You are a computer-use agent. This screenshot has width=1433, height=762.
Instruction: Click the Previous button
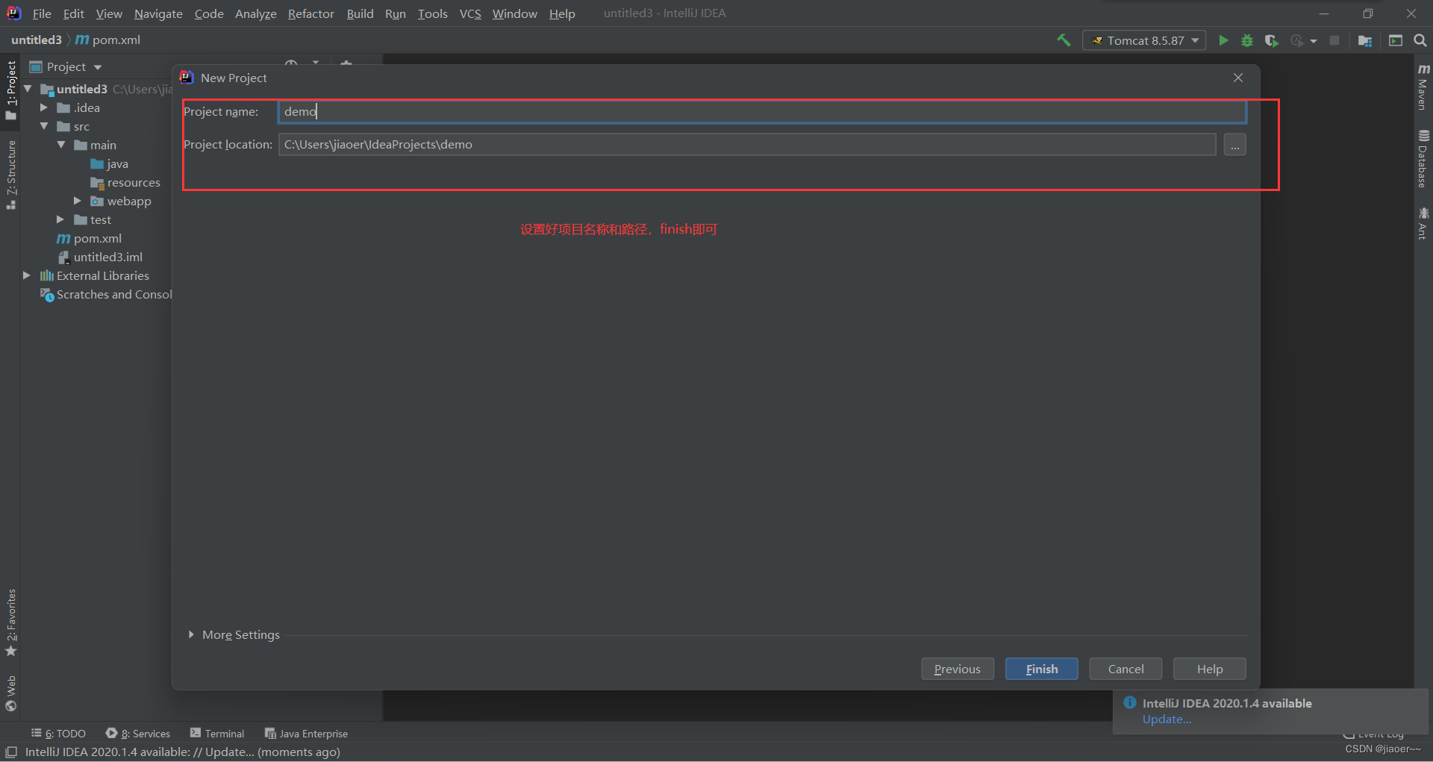pyautogui.click(x=957, y=669)
